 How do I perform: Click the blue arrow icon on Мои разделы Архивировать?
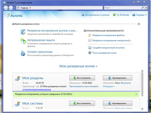(x=109, y=78)
